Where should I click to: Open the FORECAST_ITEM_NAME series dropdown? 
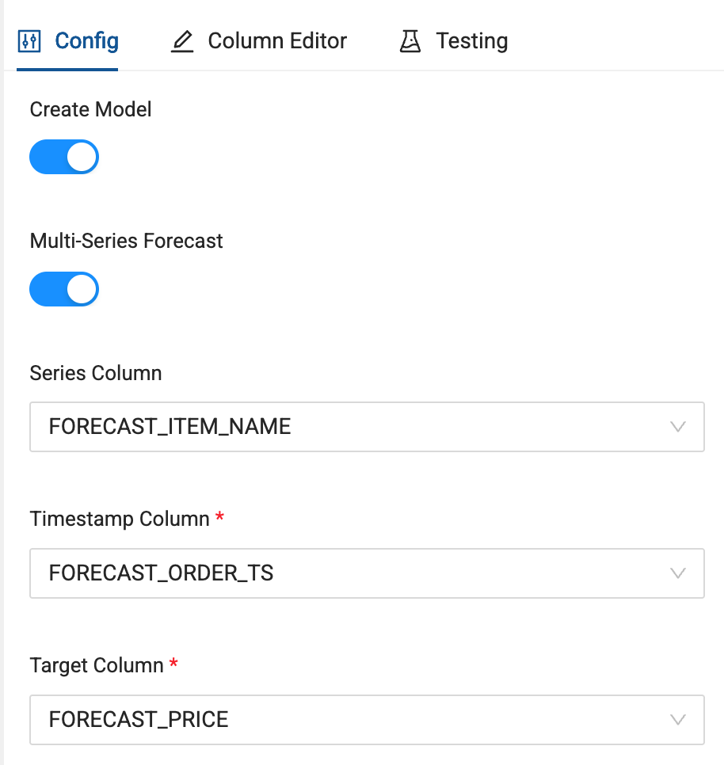tap(367, 427)
